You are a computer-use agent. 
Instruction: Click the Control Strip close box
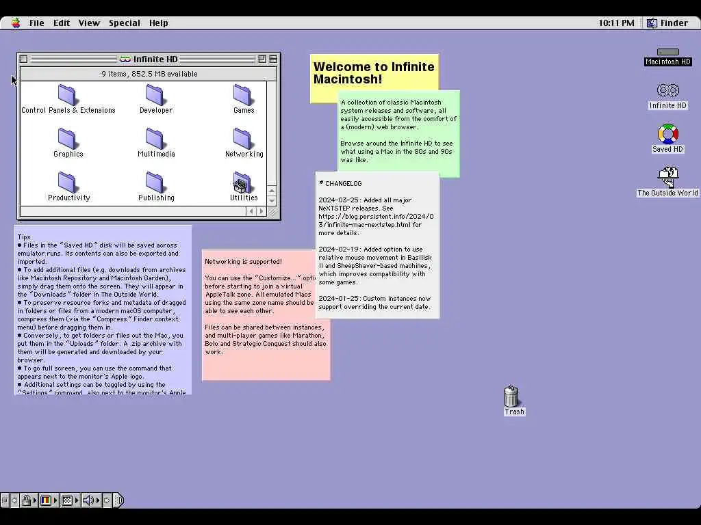click(5, 500)
